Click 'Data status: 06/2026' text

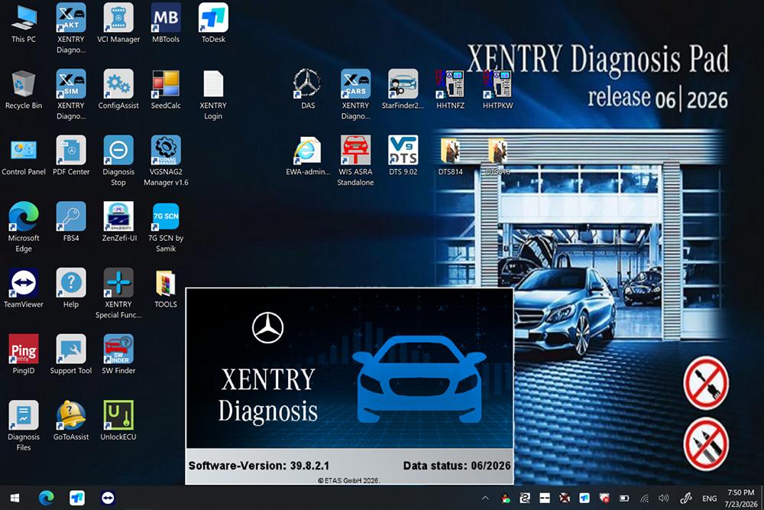pyautogui.click(x=457, y=466)
